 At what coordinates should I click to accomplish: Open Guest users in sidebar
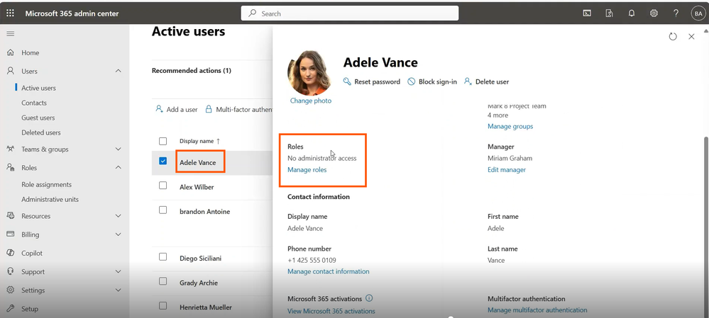pyautogui.click(x=38, y=118)
